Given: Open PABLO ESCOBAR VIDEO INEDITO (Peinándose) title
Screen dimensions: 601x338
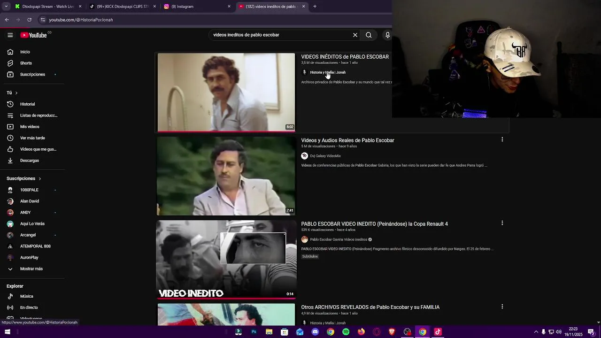Looking at the screenshot, I should 374,224.
